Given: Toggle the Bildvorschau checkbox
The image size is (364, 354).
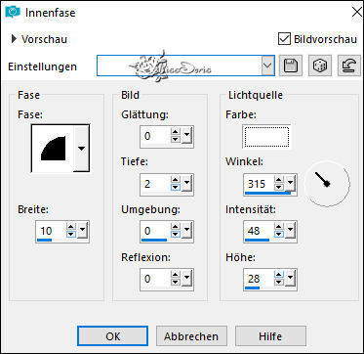Looking at the screenshot, I should (284, 39).
